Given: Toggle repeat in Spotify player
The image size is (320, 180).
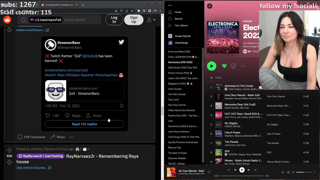Looking at the screenshot, I should [255, 170].
